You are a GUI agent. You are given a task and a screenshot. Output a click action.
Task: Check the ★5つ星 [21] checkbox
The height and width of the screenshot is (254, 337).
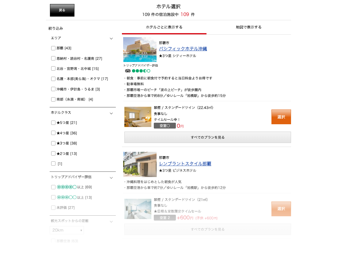pos(53,123)
